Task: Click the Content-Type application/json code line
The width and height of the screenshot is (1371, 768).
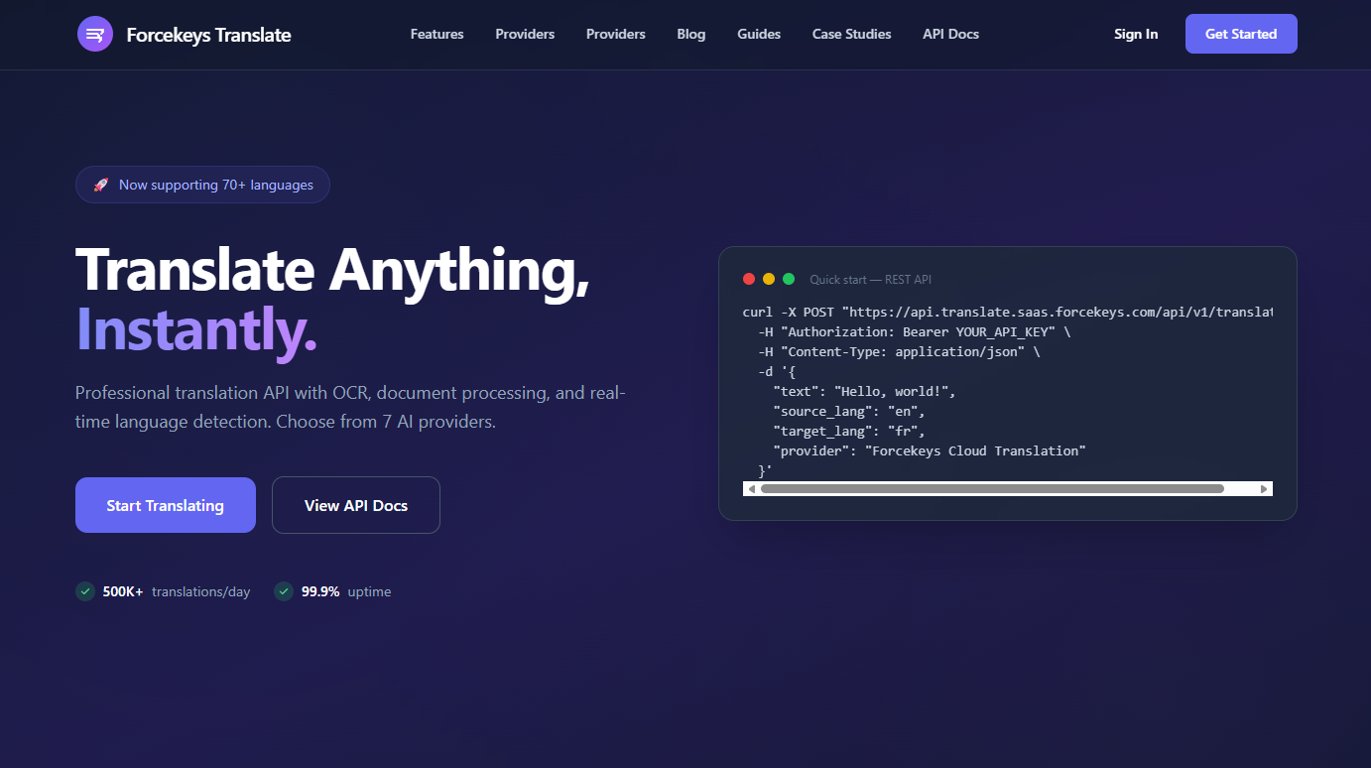Action: point(899,351)
